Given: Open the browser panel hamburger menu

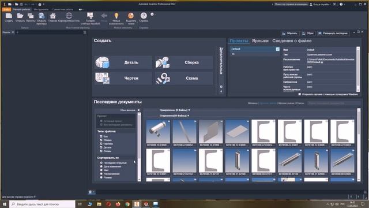Looking at the screenshot, I should (85, 32).
